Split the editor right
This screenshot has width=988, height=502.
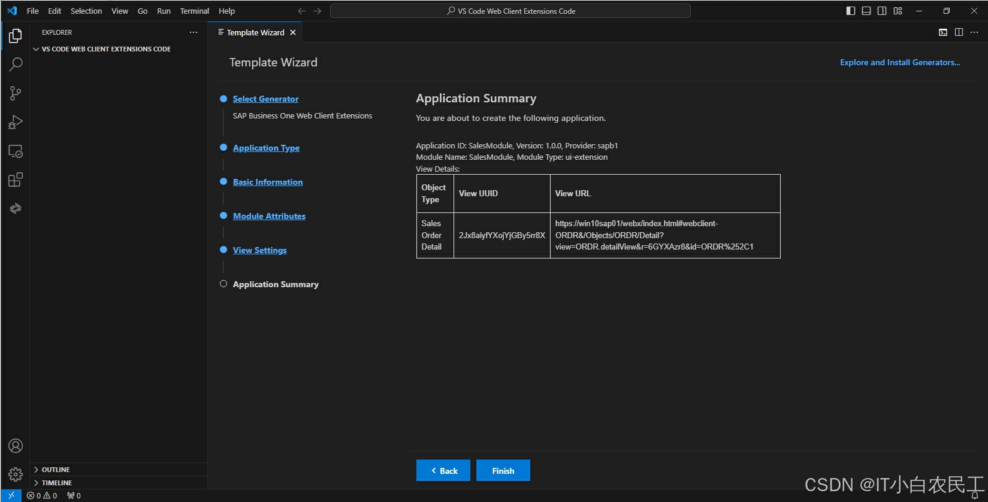[x=959, y=32]
